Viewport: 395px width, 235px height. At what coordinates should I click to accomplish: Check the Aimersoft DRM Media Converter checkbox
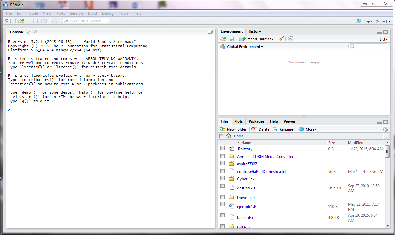coord(222,156)
